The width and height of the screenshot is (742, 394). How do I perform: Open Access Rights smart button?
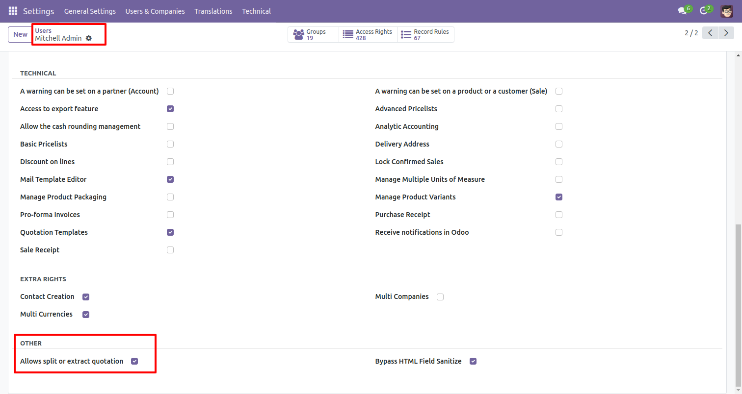coord(368,34)
